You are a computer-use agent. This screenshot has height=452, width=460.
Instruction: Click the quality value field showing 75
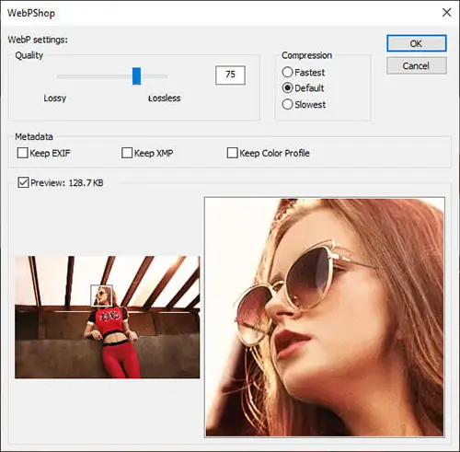(x=230, y=75)
